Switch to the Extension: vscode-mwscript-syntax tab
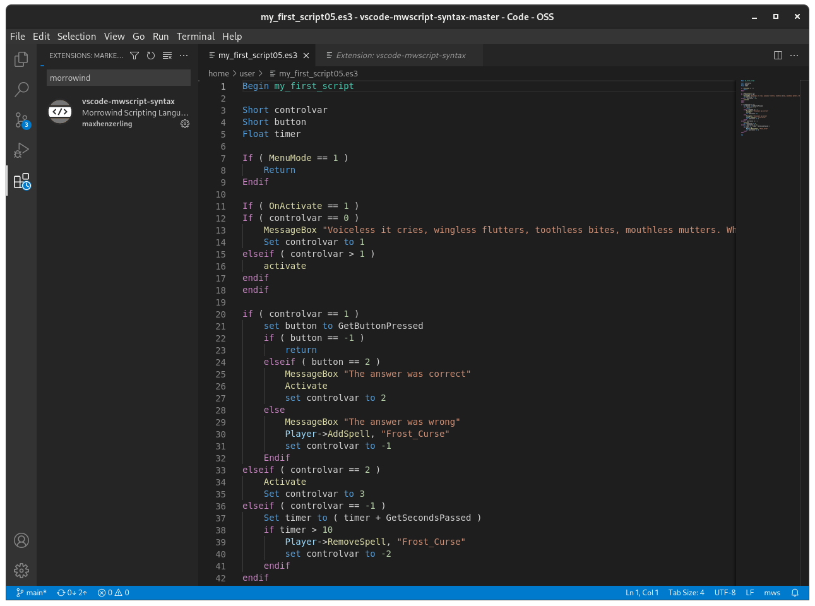Viewport: 815px width, 606px height. click(x=398, y=56)
